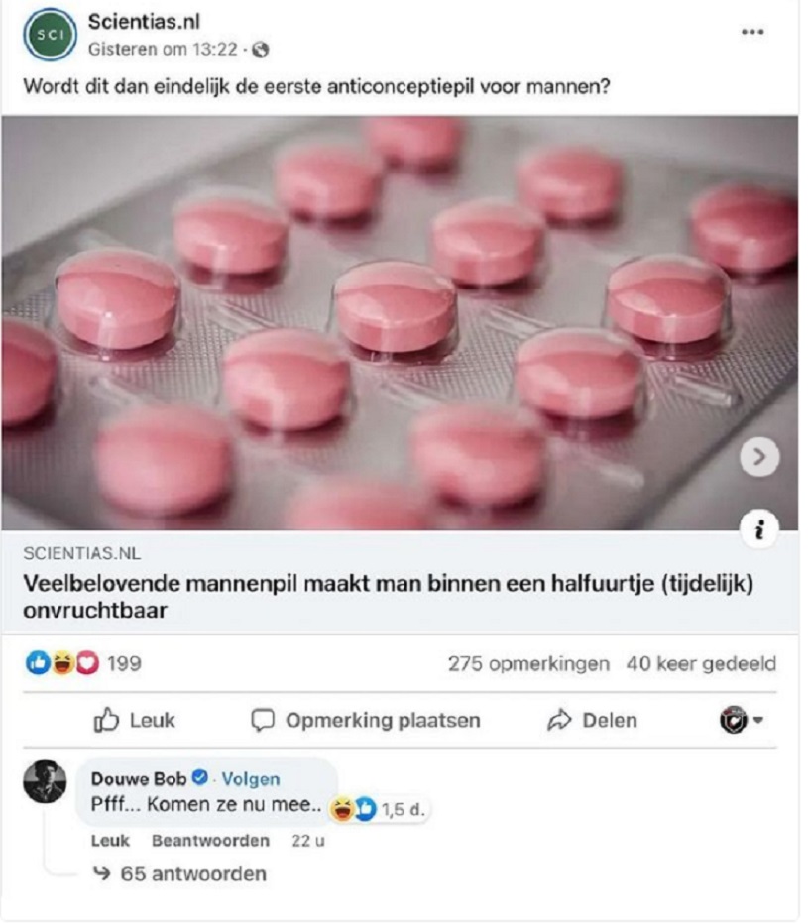808x924 pixels.
Task: Open the 40 keer gedeeld shares list
Action: click(x=700, y=663)
